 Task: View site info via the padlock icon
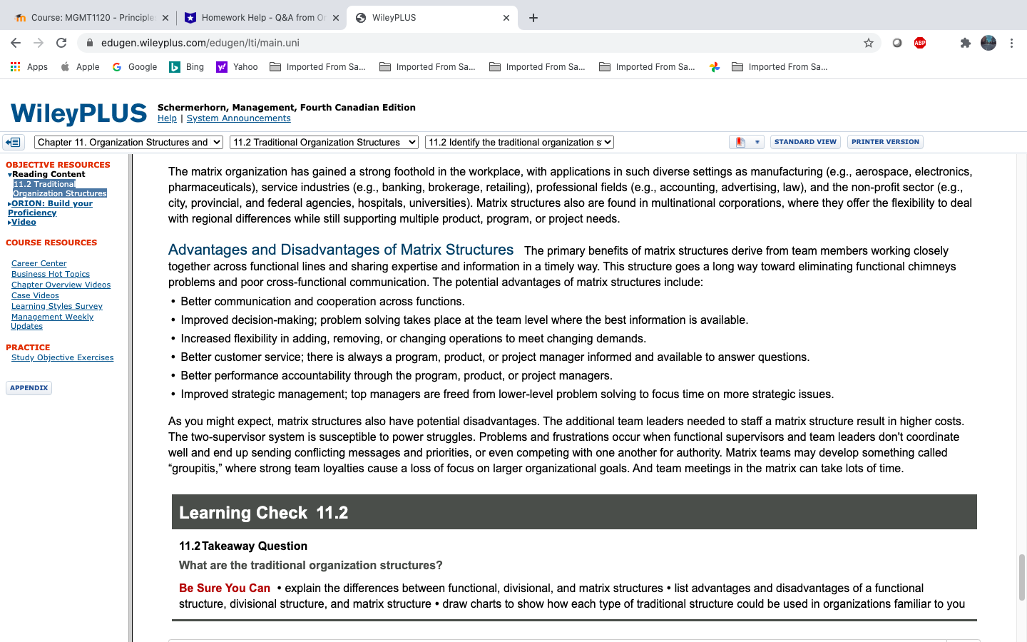(x=90, y=43)
